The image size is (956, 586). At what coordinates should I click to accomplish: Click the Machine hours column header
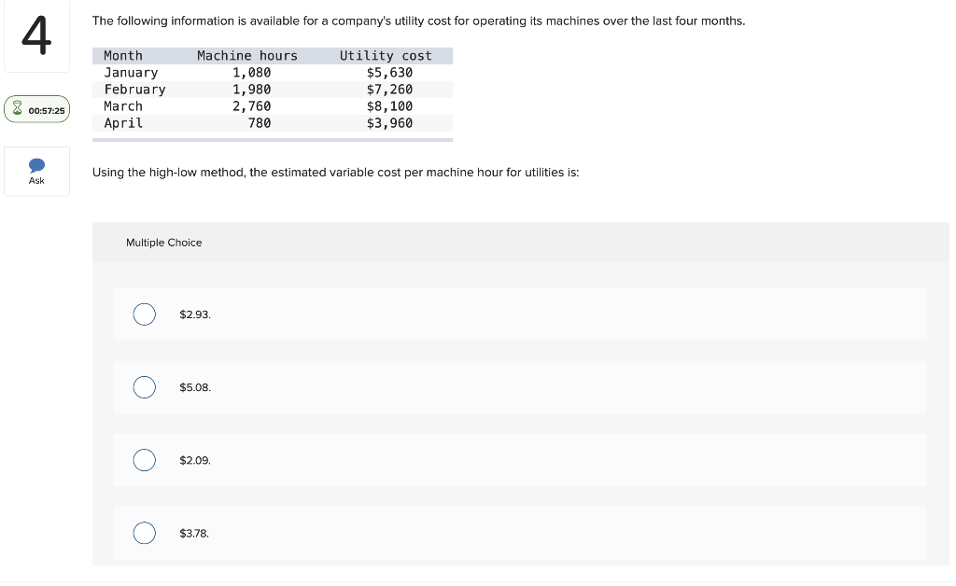(x=246, y=55)
